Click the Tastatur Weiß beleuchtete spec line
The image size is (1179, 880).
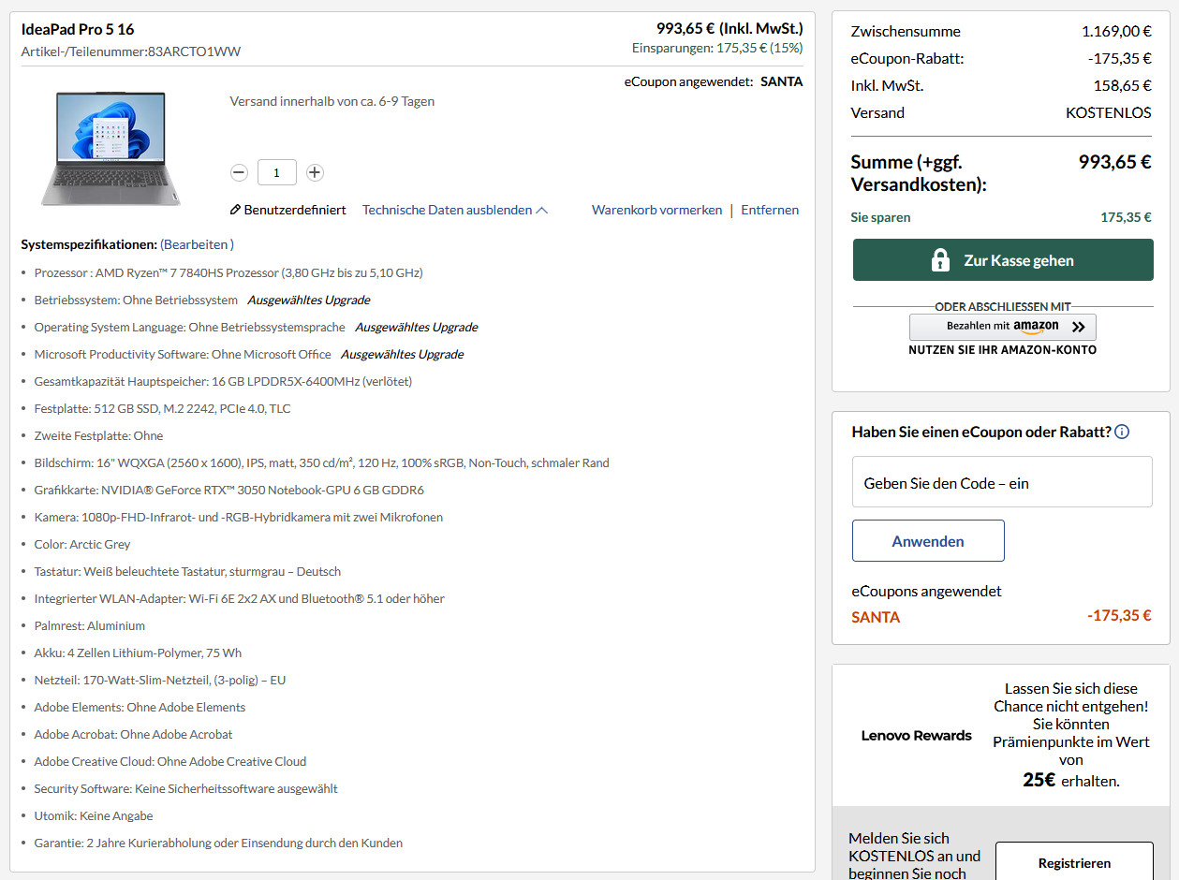[187, 571]
